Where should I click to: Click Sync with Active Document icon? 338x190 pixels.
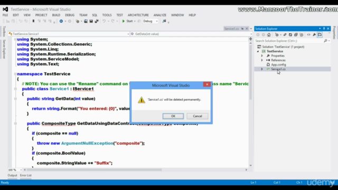pyautogui.click(x=285, y=35)
